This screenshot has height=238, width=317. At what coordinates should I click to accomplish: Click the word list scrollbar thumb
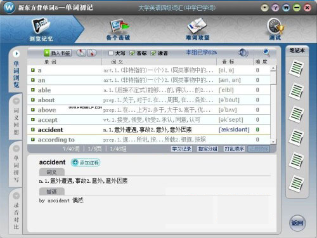click(273, 77)
